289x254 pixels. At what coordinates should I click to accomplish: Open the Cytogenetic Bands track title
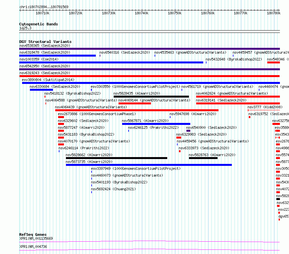39,24
